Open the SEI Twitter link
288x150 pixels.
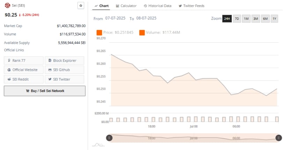65,79
